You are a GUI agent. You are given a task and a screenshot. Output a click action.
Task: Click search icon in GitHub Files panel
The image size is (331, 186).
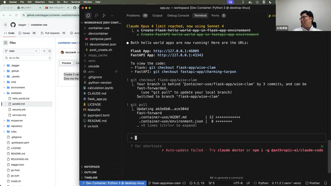coord(50,51)
